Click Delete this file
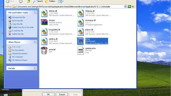 click(x=18, y=34)
